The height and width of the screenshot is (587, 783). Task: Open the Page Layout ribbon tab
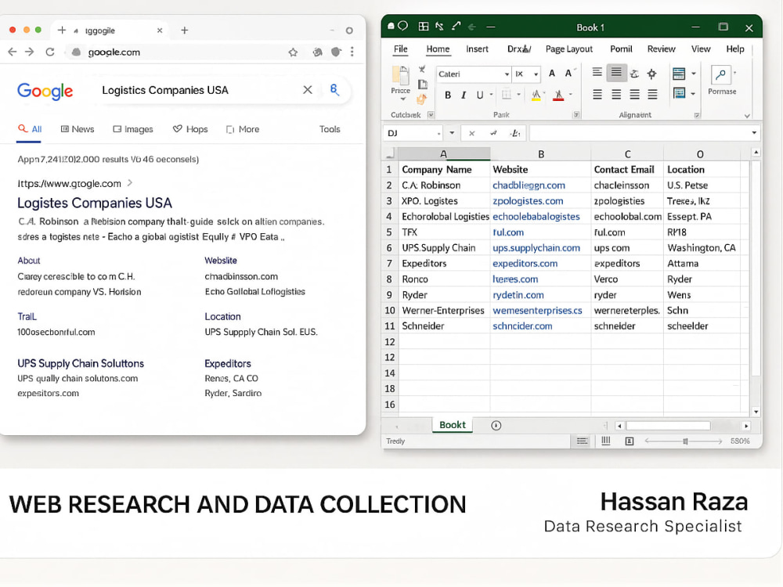pyautogui.click(x=568, y=49)
